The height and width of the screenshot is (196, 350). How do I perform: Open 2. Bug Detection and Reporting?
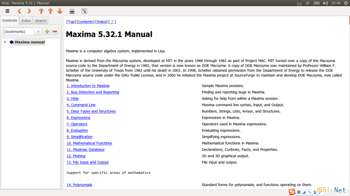[x=93, y=92]
